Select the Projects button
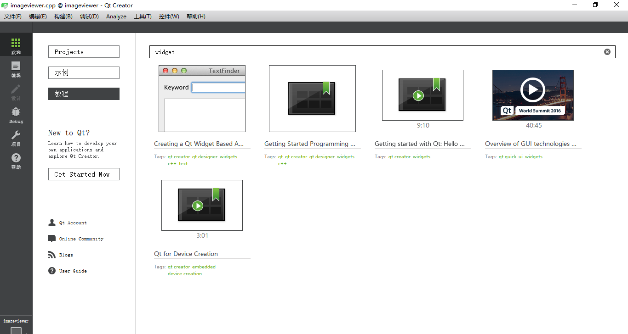The height and width of the screenshot is (334, 628). click(x=84, y=52)
